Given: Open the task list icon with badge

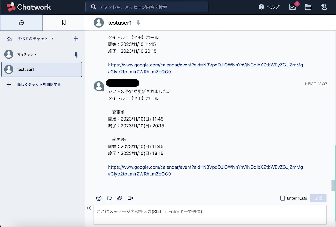Looking at the screenshot, I should point(293,7).
